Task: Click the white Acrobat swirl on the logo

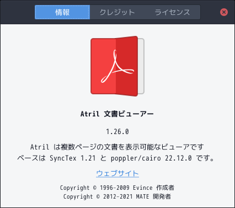Action: tap(117, 66)
